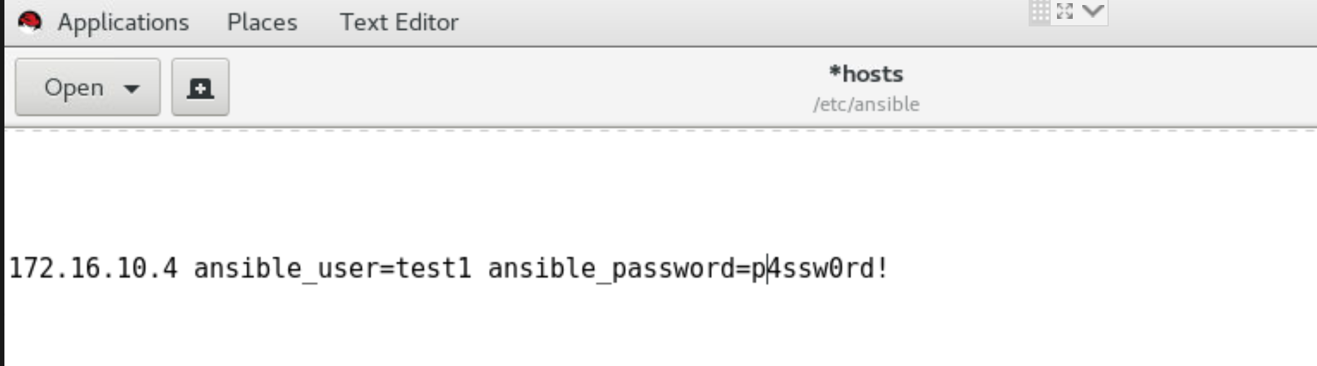Open the Places menu
The height and width of the screenshot is (366, 1317).
[x=262, y=23]
